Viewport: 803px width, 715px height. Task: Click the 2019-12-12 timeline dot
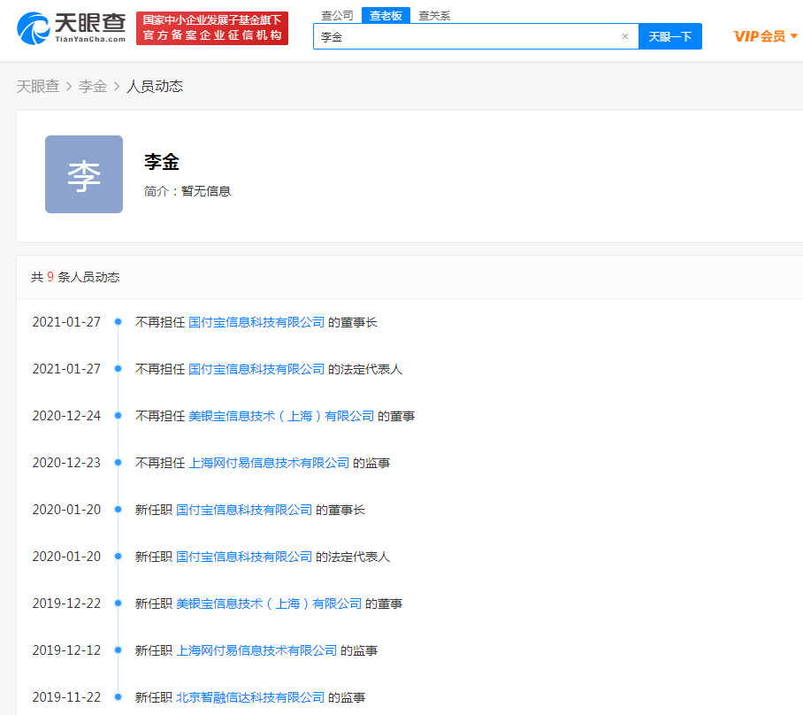pyautogui.click(x=118, y=650)
